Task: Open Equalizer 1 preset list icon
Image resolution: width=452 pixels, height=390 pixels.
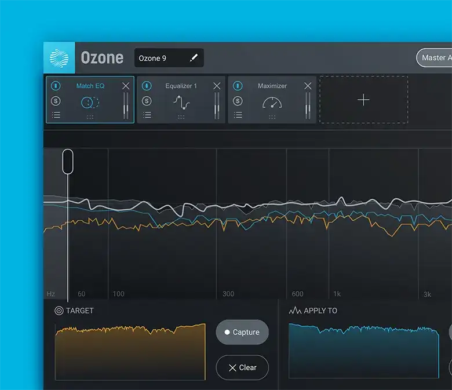Action: point(147,115)
